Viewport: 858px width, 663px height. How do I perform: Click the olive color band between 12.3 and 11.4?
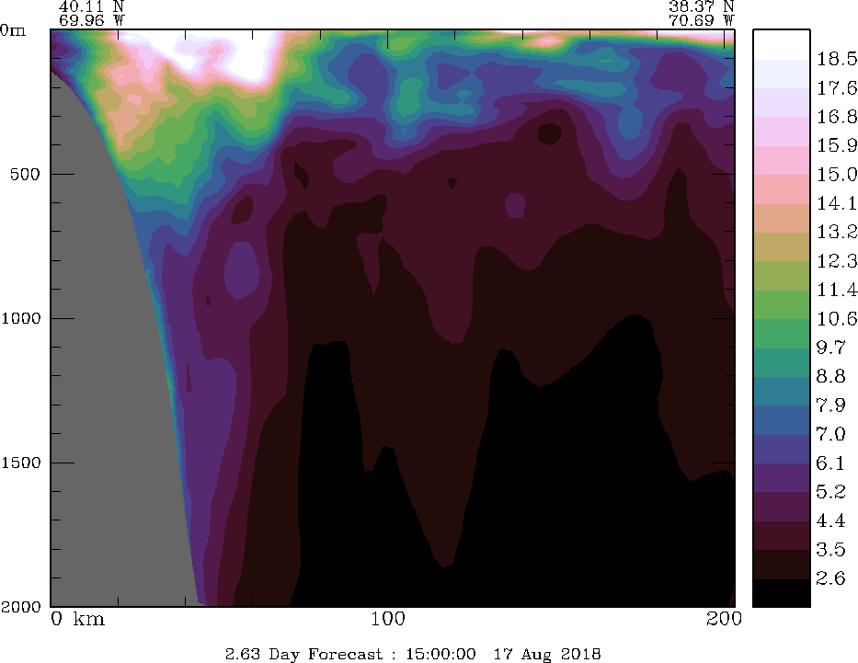782,275
